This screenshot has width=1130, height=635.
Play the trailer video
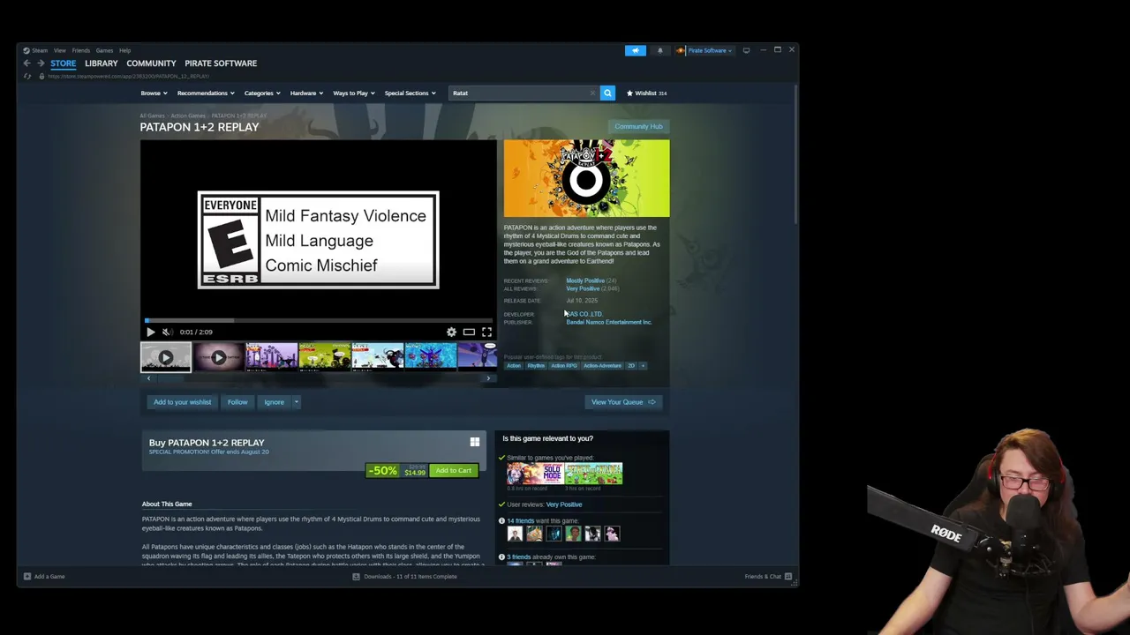coord(150,332)
